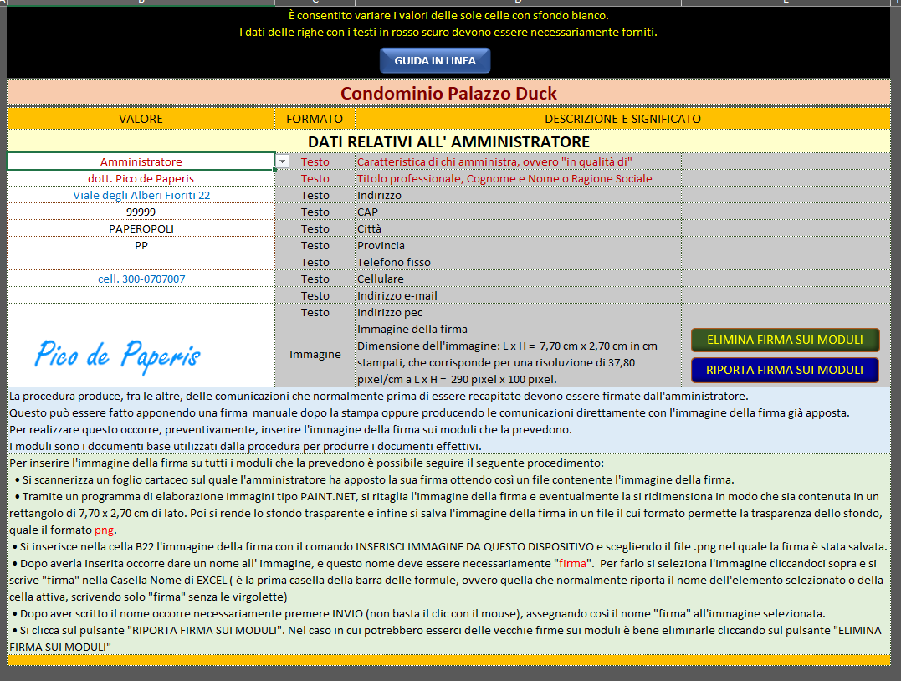Screen dimensions: 901x681
Task: Click the line starting 'I moduli sono i documenti base'
Action: (245, 446)
